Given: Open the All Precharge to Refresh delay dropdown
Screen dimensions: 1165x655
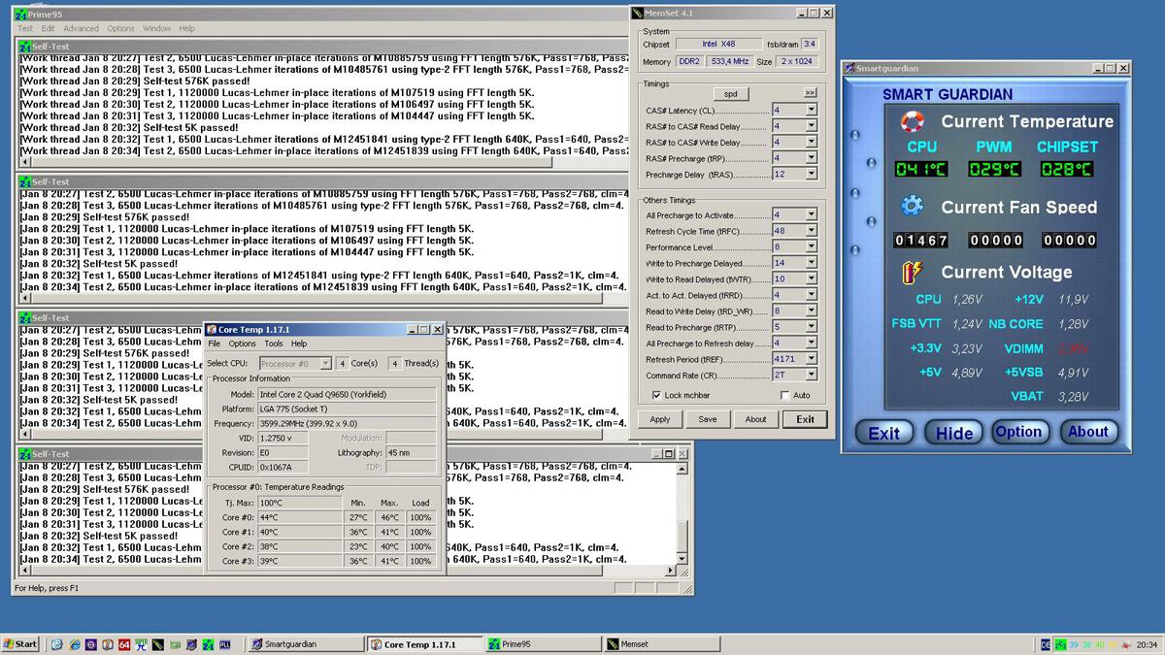Looking at the screenshot, I should click(811, 344).
